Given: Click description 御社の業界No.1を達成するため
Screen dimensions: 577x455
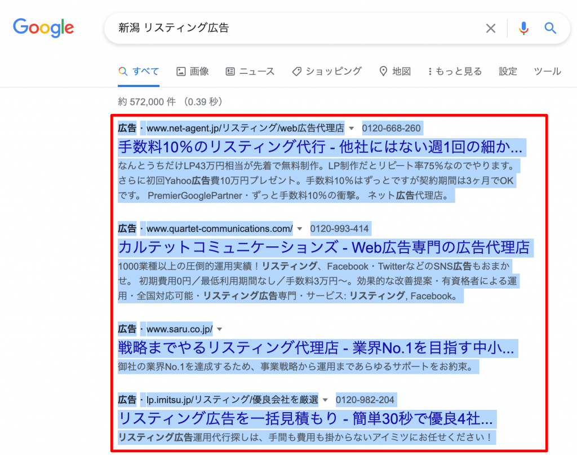Looking at the screenshot, I should (x=295, y=366).
